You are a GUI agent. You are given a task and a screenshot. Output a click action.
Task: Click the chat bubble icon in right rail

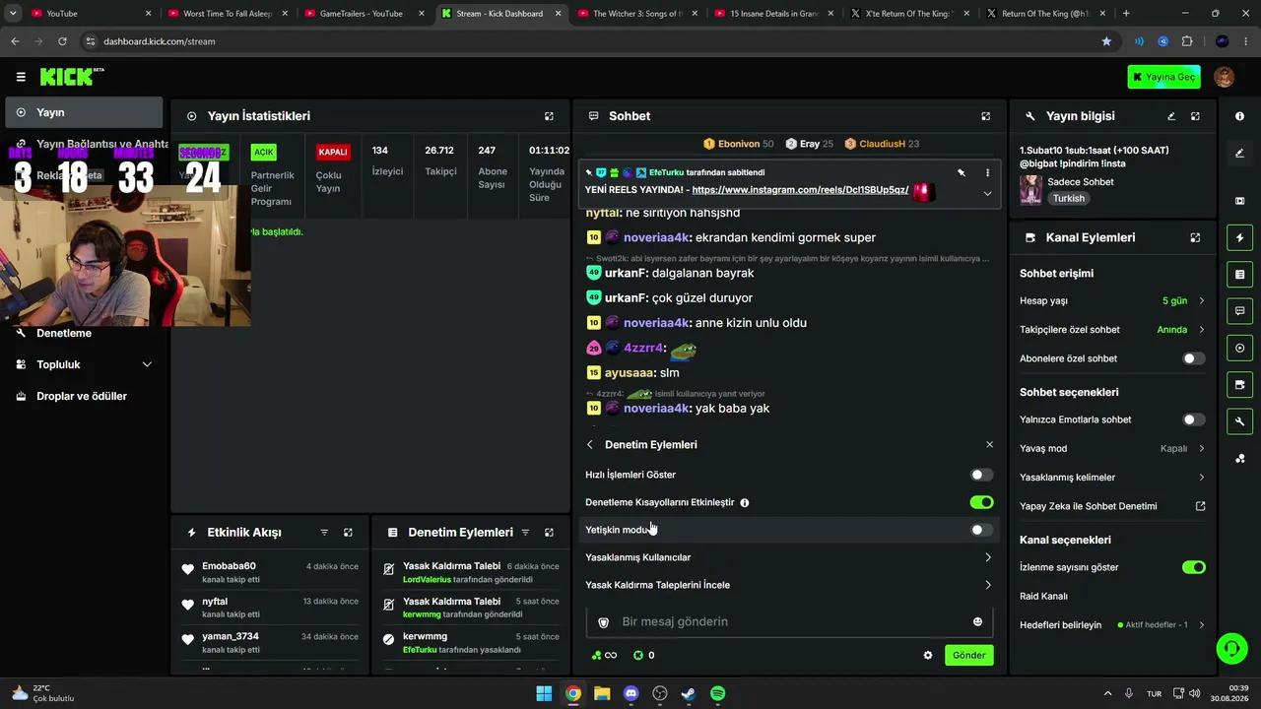coord(1239,311)
